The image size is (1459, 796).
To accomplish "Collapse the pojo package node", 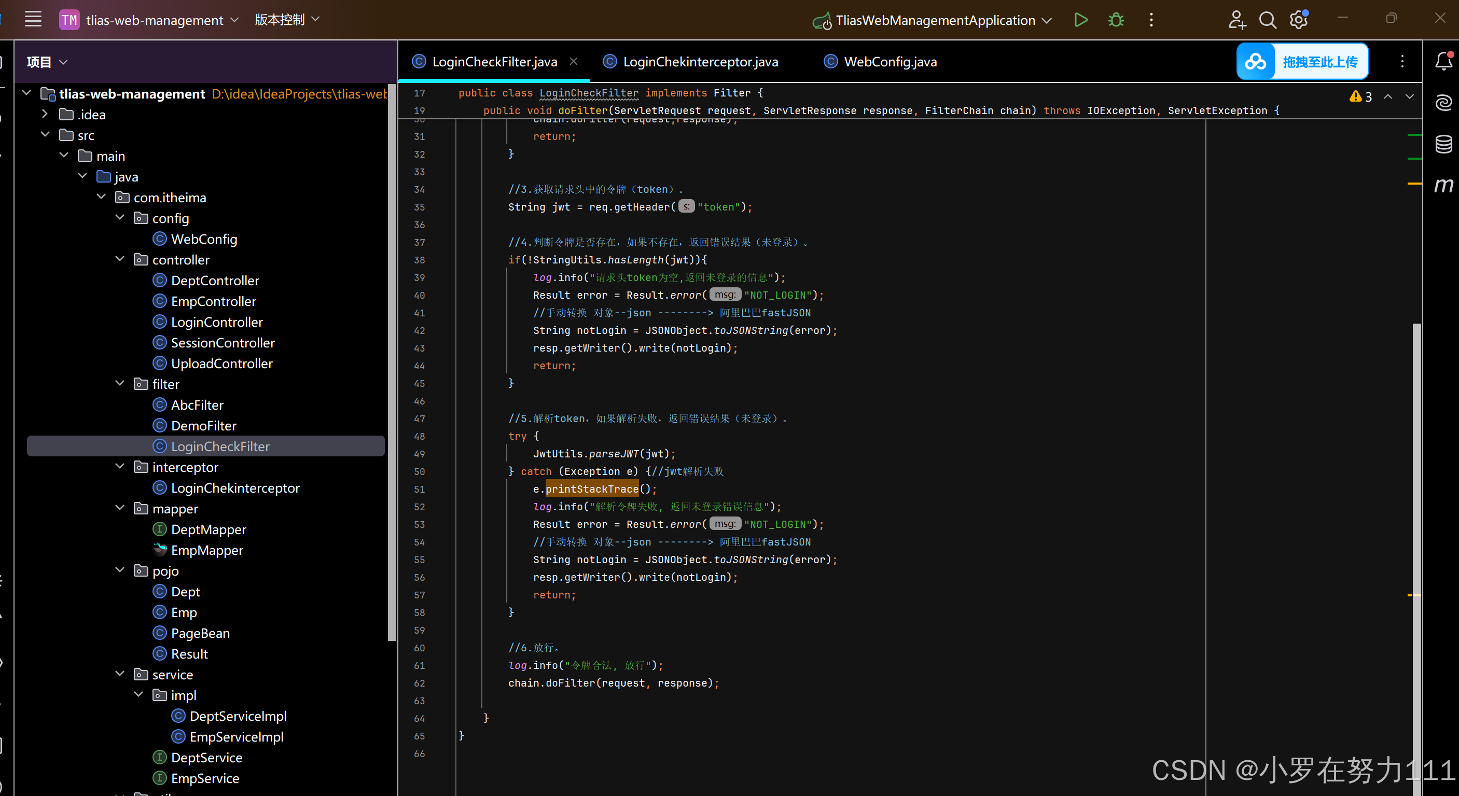I will click(120, 570).
